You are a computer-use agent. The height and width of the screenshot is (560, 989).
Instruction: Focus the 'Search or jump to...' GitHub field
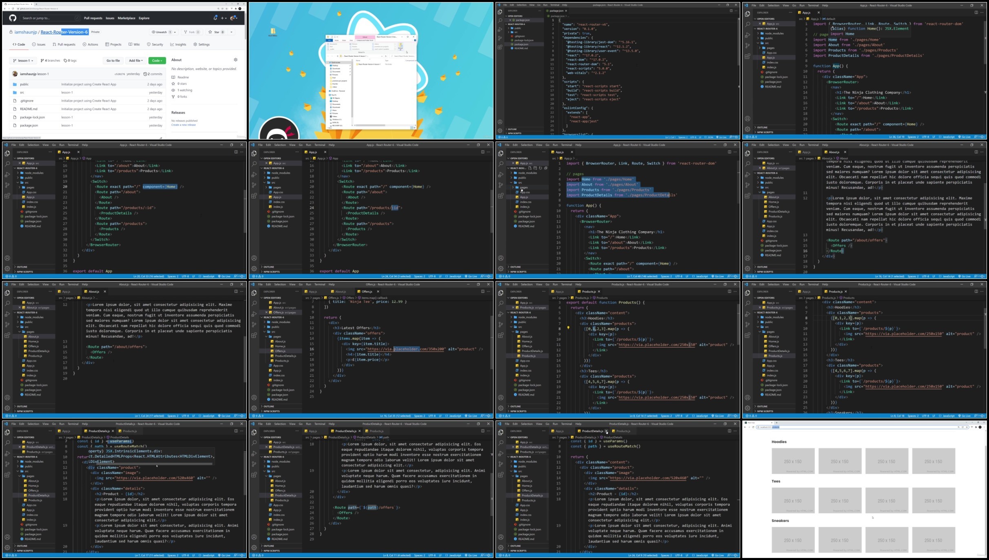tap(50, 18)
